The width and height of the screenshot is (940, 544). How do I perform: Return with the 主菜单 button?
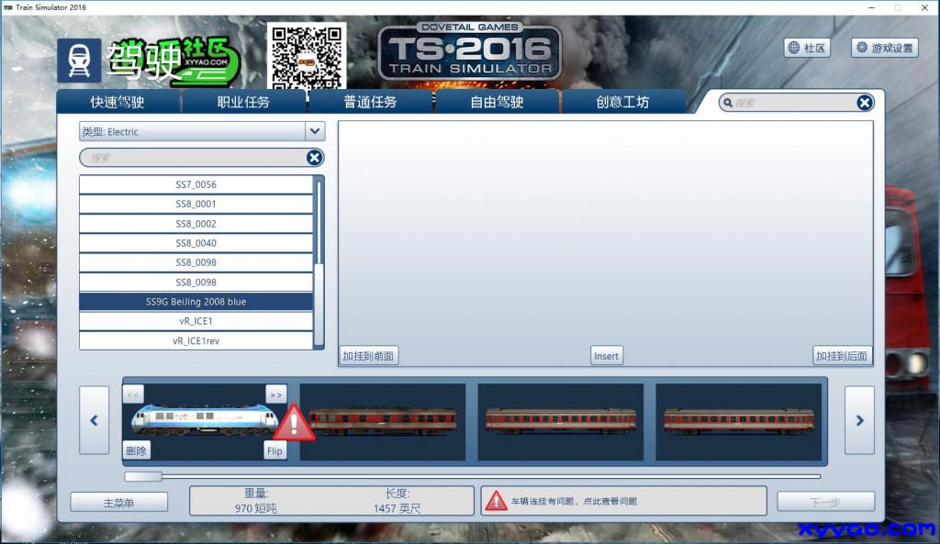click(118, 503)
